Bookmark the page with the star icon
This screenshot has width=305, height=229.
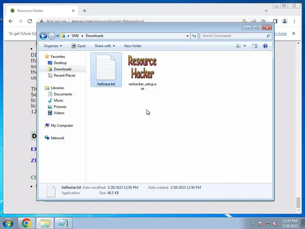pyautogui.click(x=263, y=21)
